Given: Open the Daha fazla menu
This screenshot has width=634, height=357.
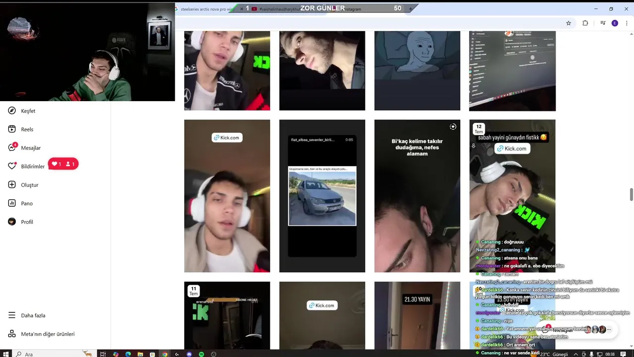Looking at the screenshot, I should tap(27, 315).
